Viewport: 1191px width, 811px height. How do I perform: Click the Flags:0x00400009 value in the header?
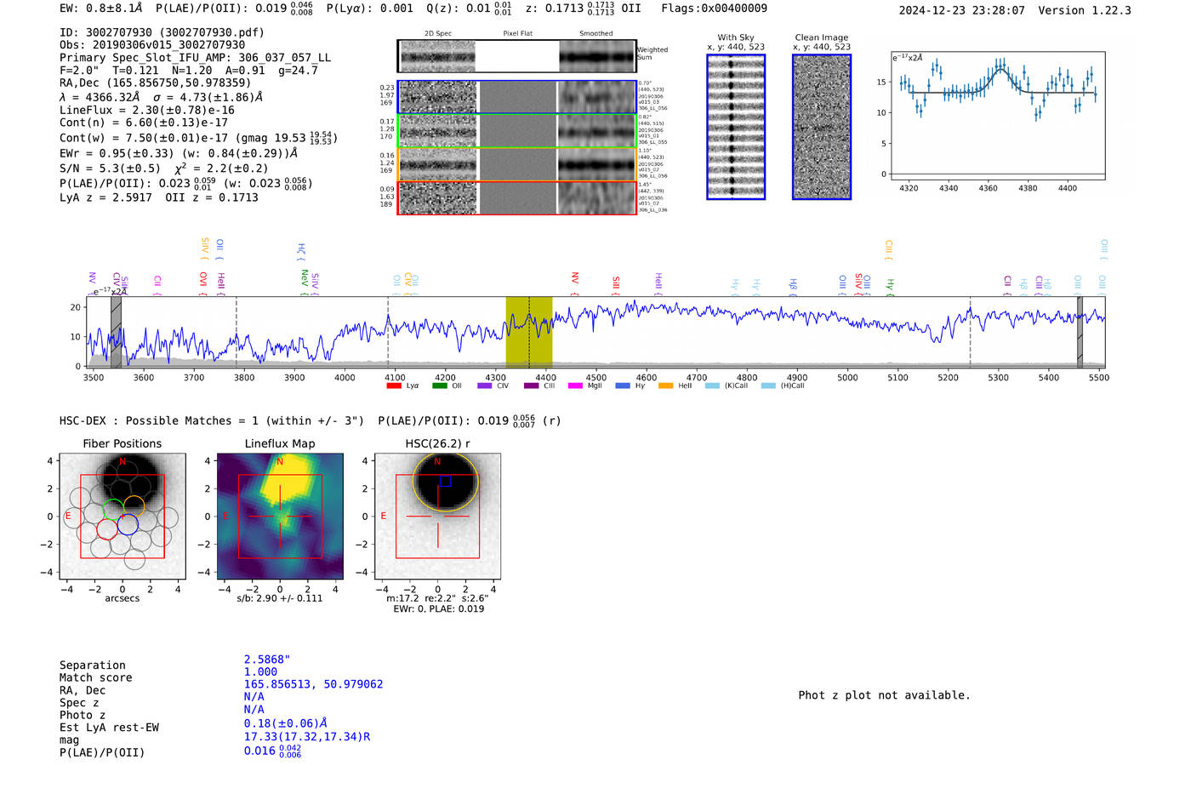point(714,9)
